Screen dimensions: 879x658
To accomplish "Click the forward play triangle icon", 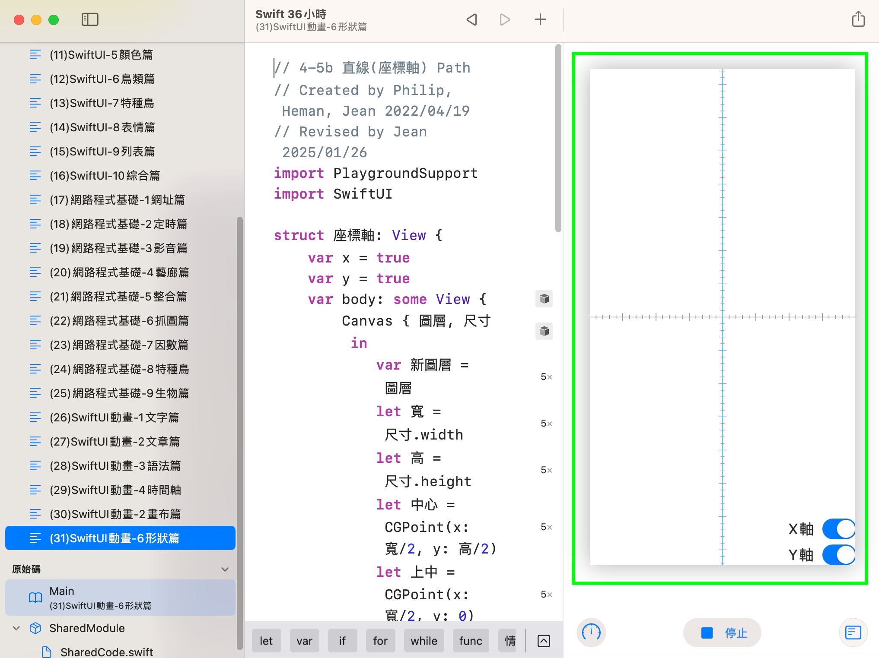I will [x=505, y=19].
